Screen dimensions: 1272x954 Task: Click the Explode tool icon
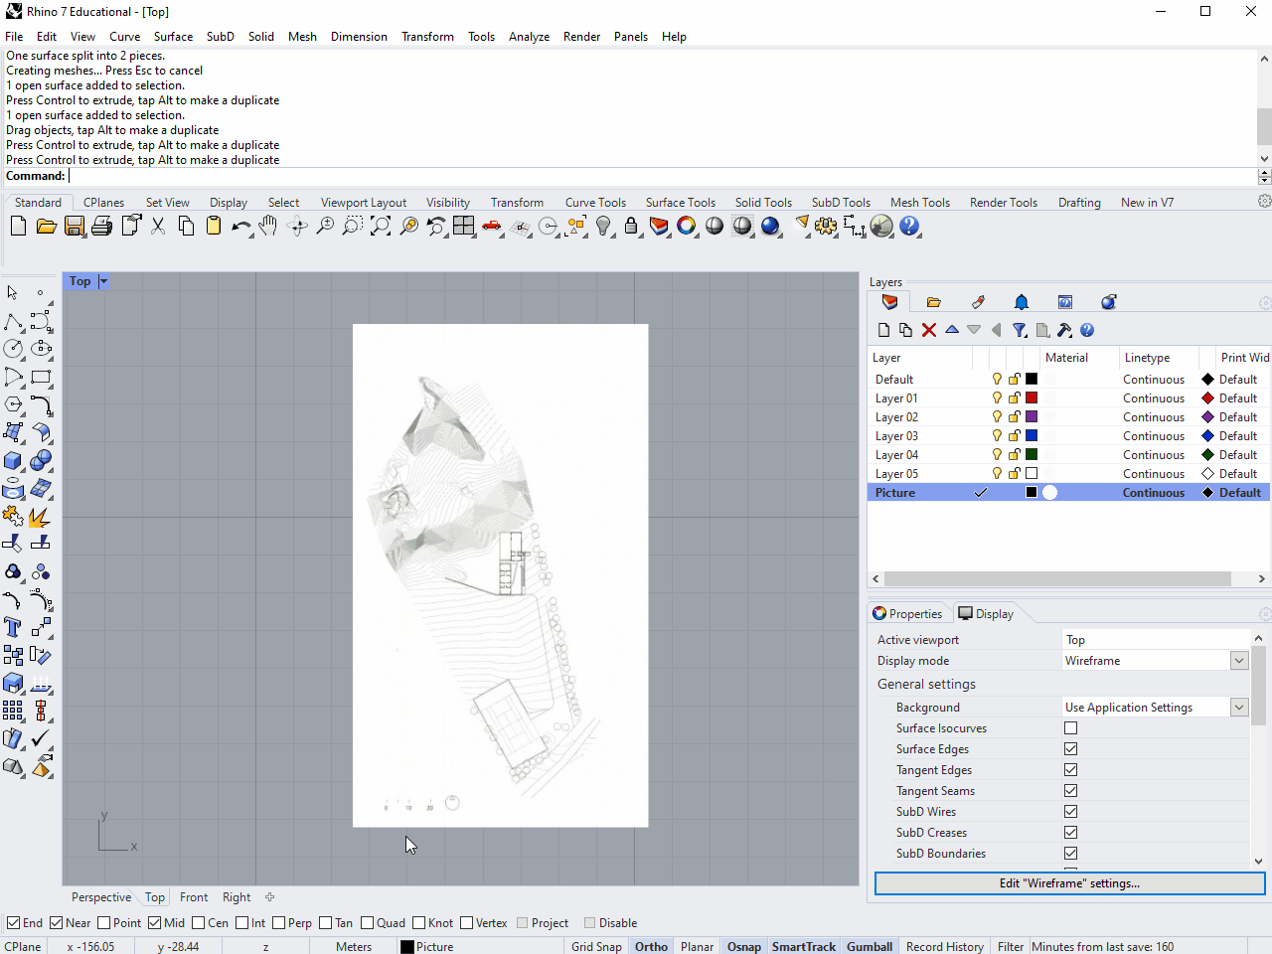coord(41,516)
